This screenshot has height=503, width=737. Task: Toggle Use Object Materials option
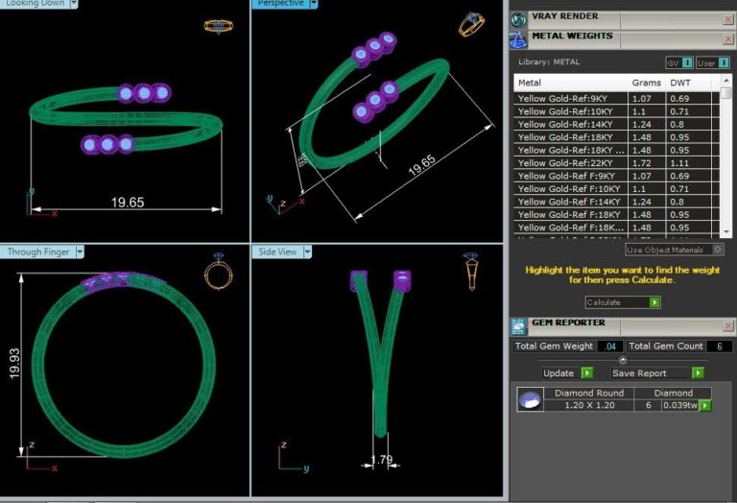674,250
